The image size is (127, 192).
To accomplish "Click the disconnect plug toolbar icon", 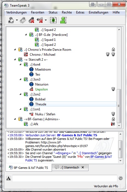I will coord(23,20).
